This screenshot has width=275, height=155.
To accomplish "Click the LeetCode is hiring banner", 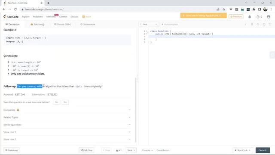I will 203,15.
